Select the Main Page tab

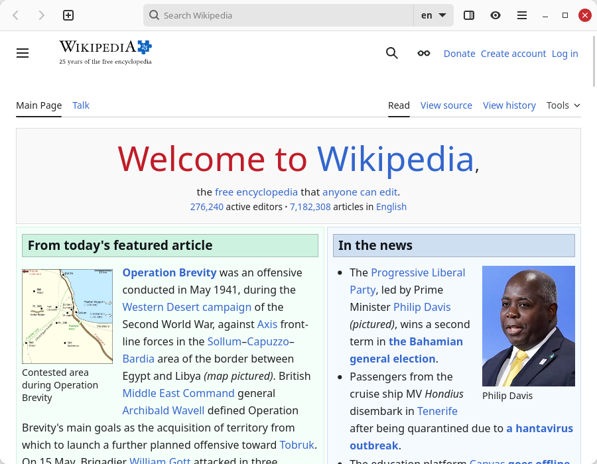pos(39,106)
